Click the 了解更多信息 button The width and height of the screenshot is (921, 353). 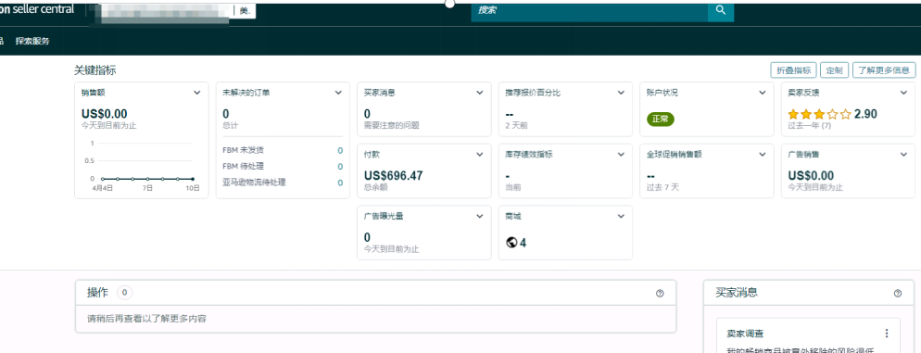pos(884,69)
